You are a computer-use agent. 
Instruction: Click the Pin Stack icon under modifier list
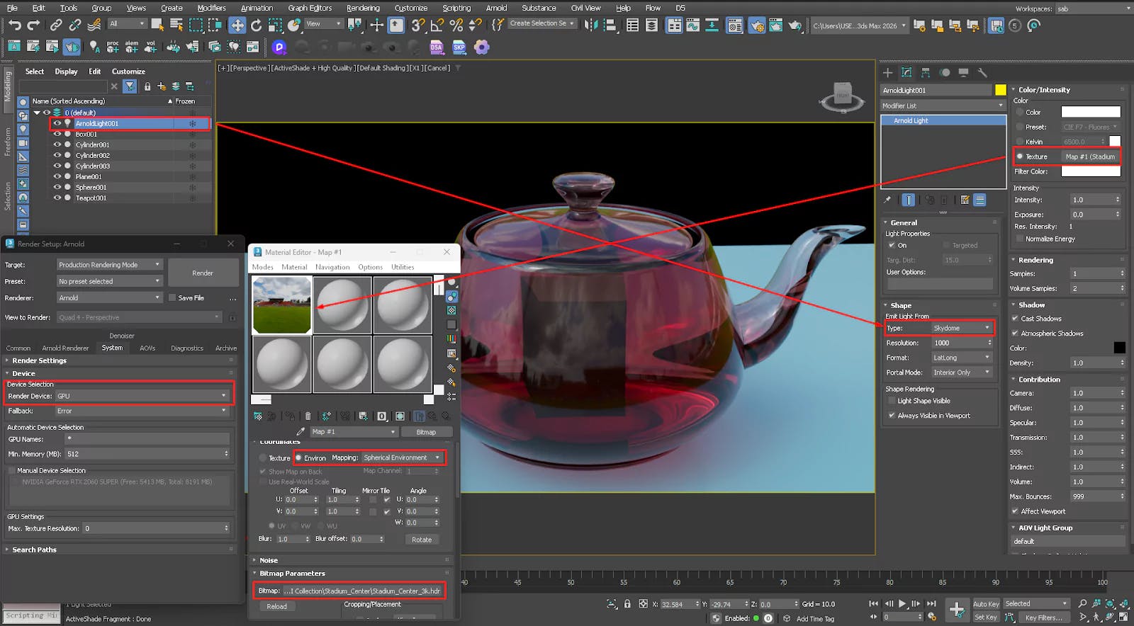click(887, 200)
